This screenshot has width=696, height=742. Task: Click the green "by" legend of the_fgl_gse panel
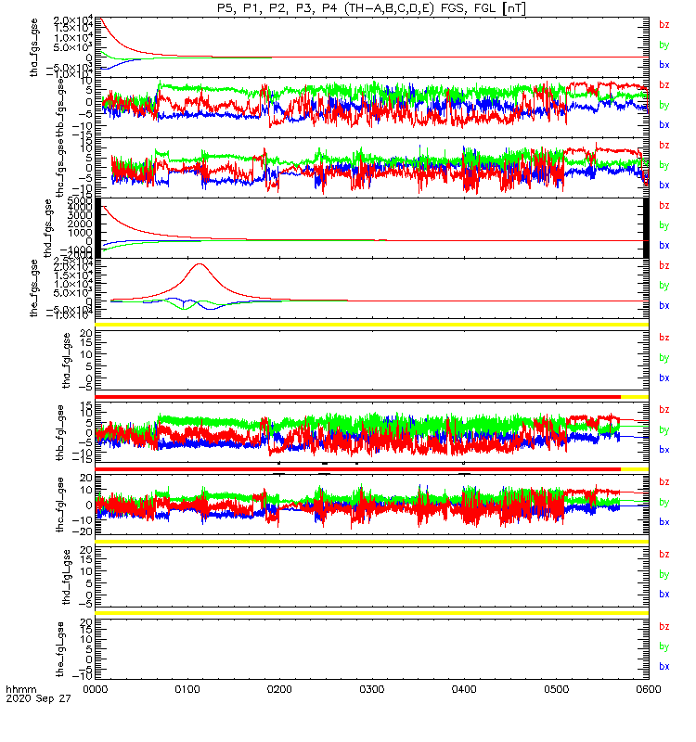(664, 646)
